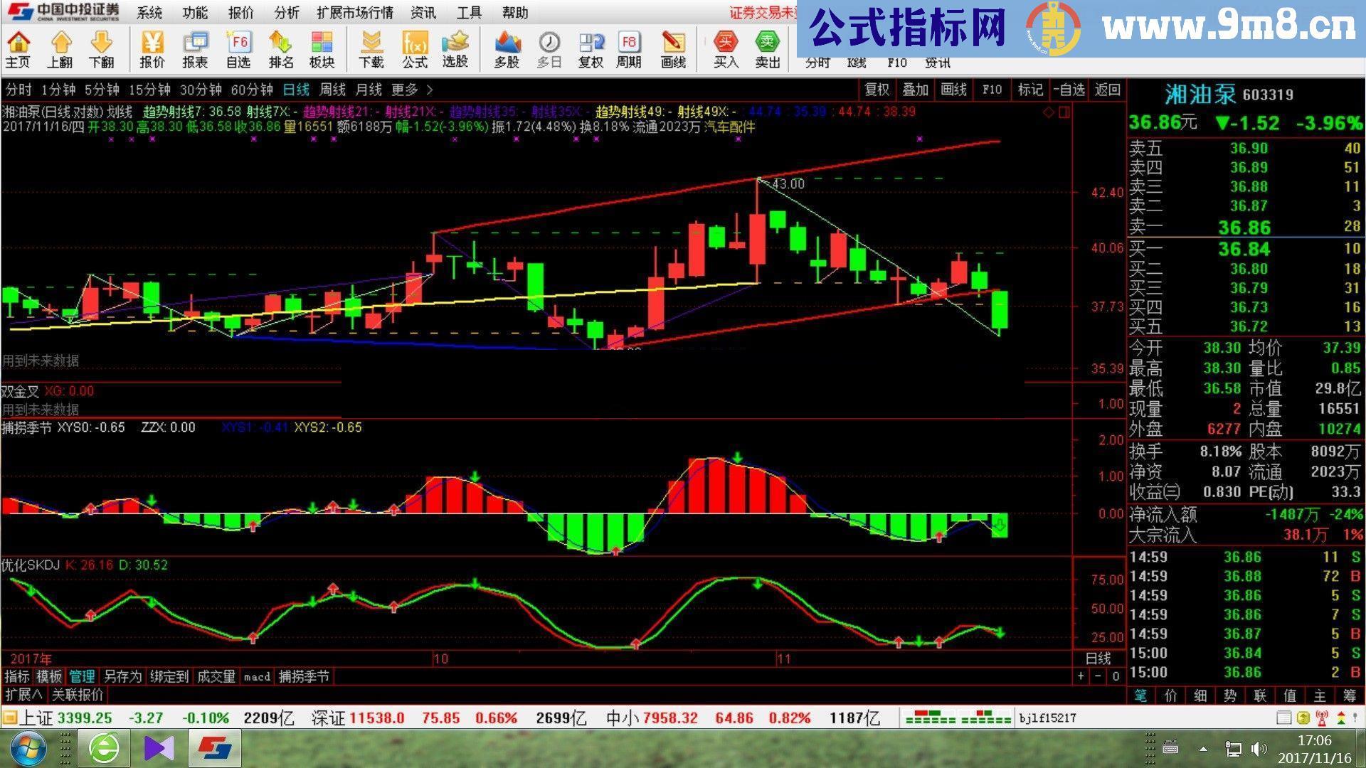Select the 选股 stock picker icon
This screenshot has height=768, width=1366.
pyautogui.click(x=455, y=48)
